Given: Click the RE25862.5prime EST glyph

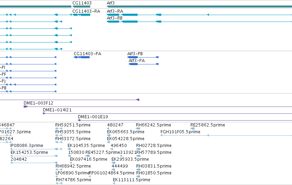Looking at the screenshot, I should tap(192, 128).
